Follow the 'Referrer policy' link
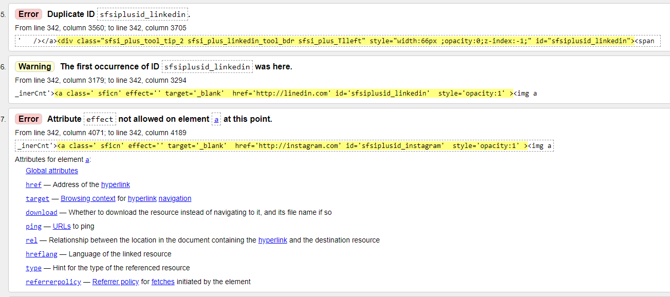Image resolution: width=670 pixels, height=297 pixels. coord(116,282)
